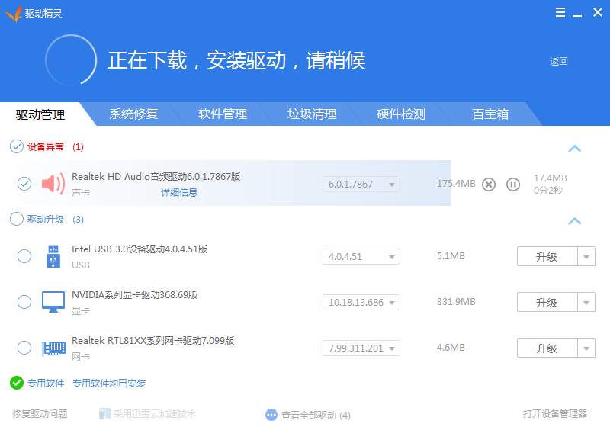Click the 迅雷云加速 icon at bottom
This screenshot has width=610, height=427.
coord(104,413)
